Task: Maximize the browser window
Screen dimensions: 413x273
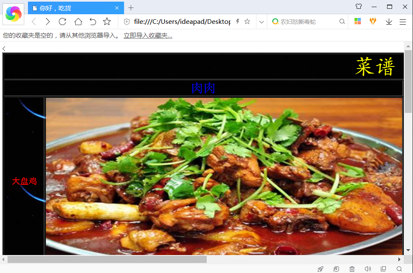Action: [390, 7]
